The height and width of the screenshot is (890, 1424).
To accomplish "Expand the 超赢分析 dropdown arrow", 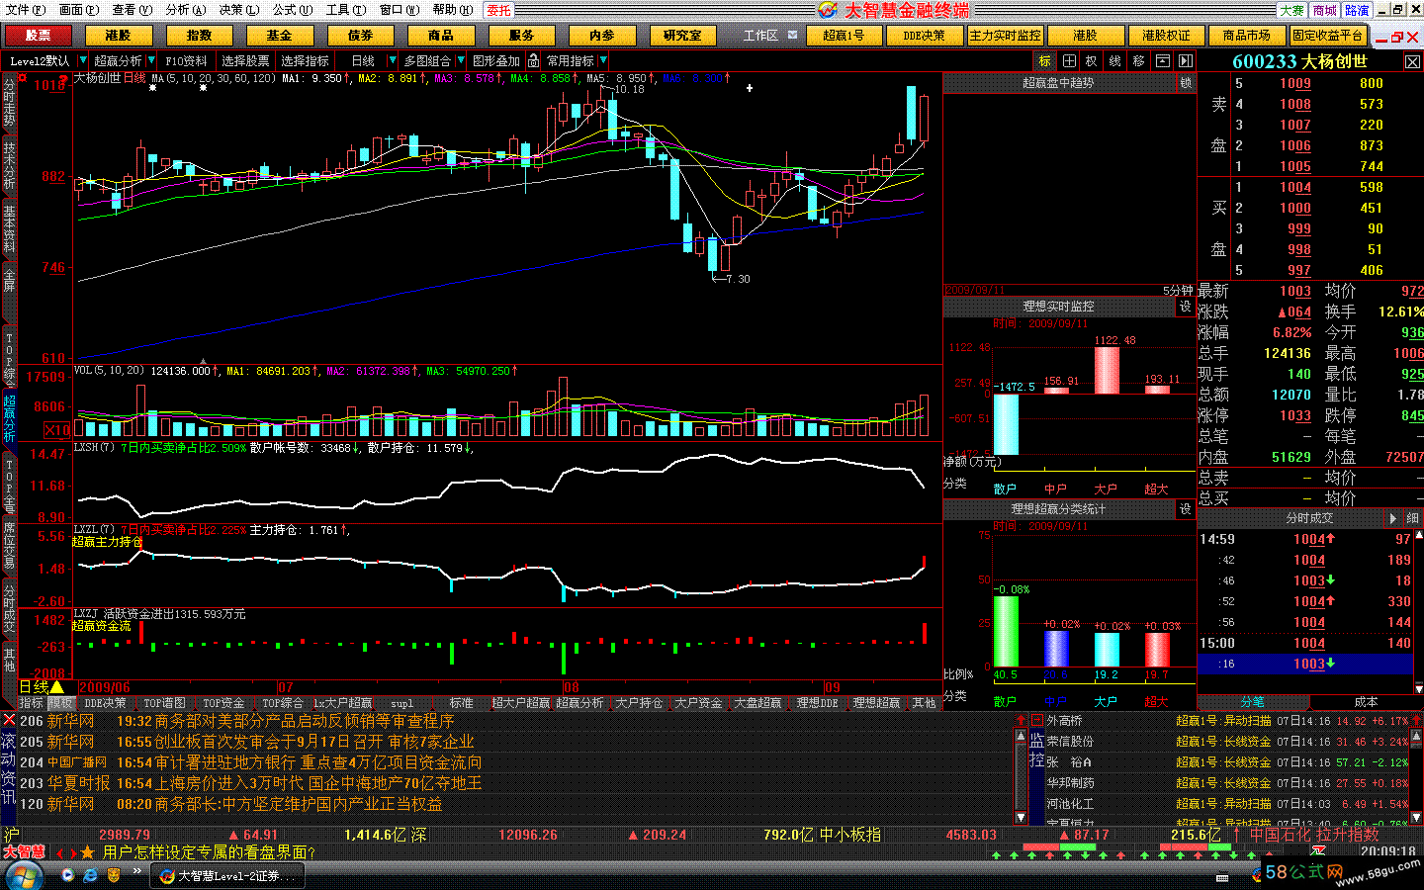I will pos(150,61).
